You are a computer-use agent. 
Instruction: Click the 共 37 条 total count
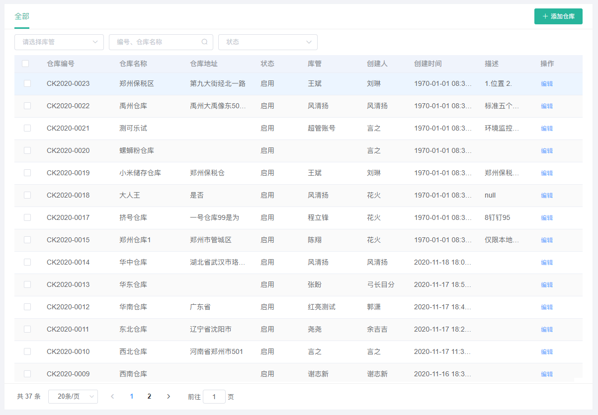coord(29,397)
